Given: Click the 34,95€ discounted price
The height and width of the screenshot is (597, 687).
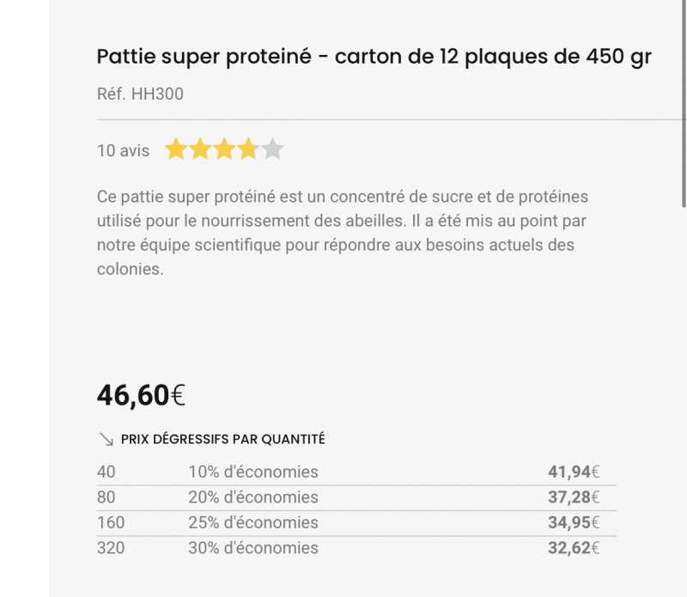Looking at the screenshot, I should pyautogui.click(x=573, y=522).
